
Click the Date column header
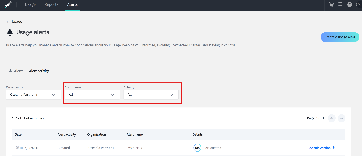[x=18, y=134]
